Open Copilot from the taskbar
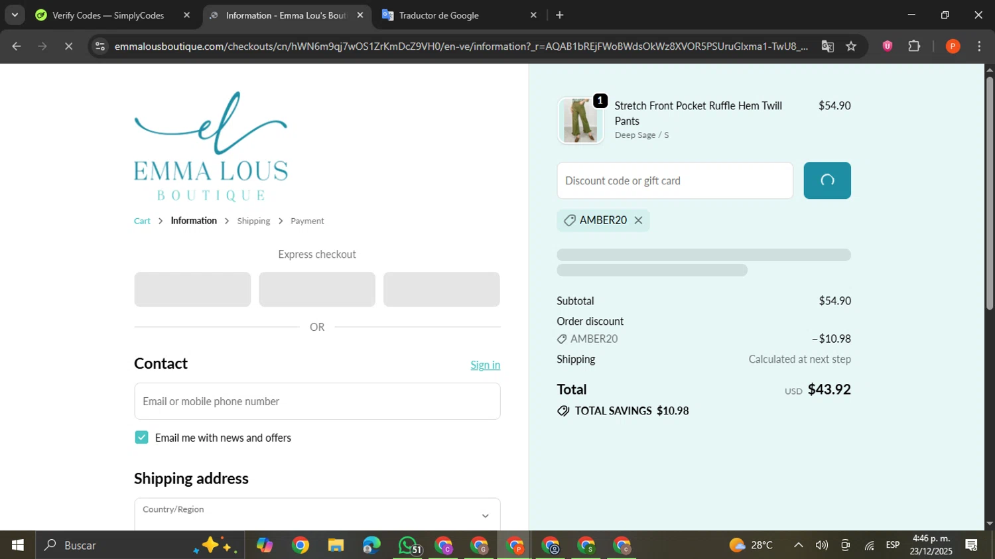The height and width of the screenshot is (559, 995). pos(265,545)
